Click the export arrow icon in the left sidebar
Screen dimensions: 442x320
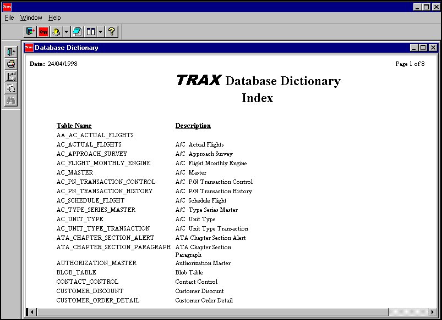11,76
